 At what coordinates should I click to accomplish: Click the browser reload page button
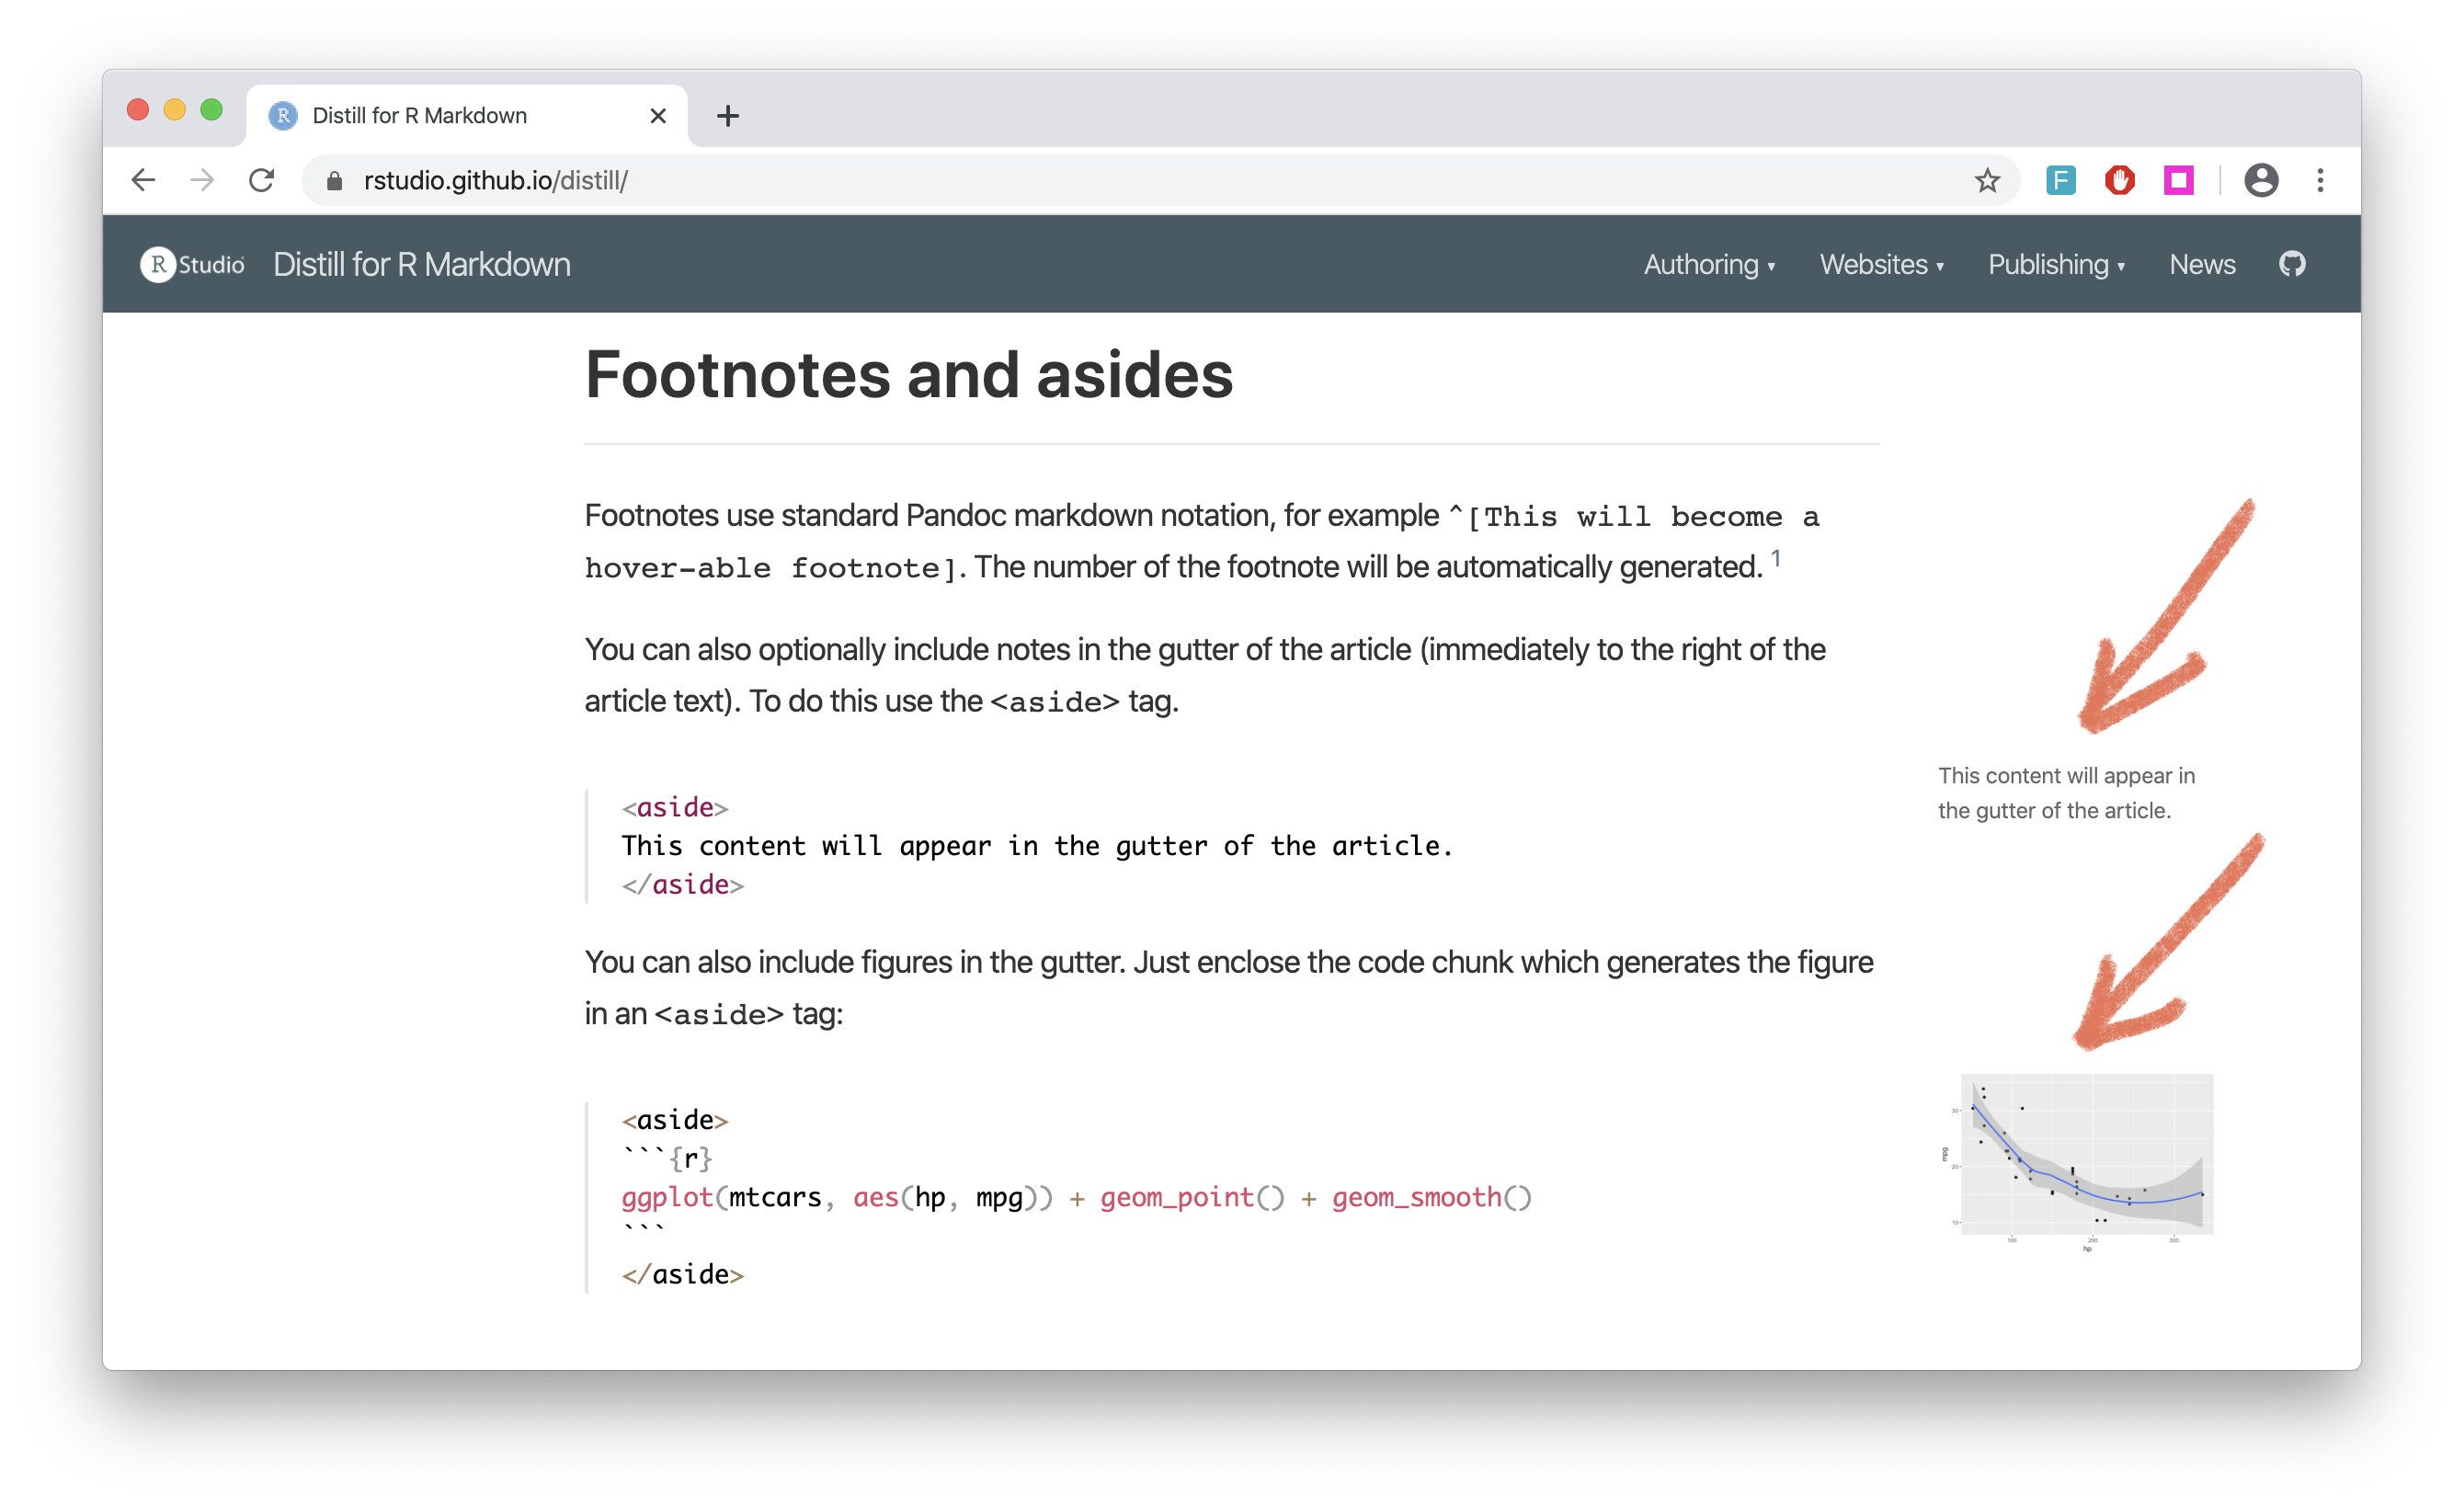pos(260,179)
